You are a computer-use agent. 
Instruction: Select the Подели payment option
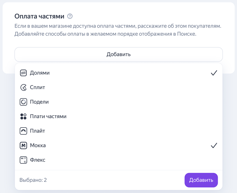tap(118, 102)
